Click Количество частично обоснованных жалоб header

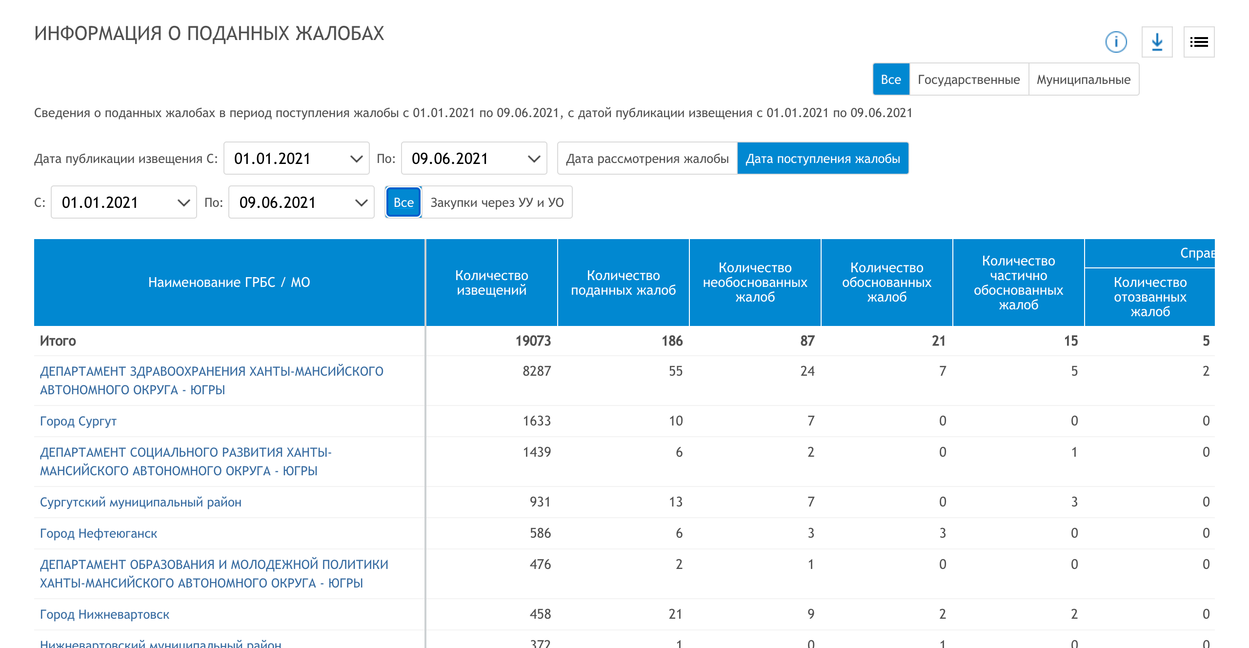point(1019,283)
